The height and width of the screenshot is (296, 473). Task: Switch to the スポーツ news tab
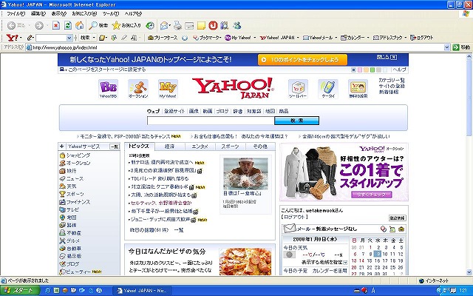(230, 147)
